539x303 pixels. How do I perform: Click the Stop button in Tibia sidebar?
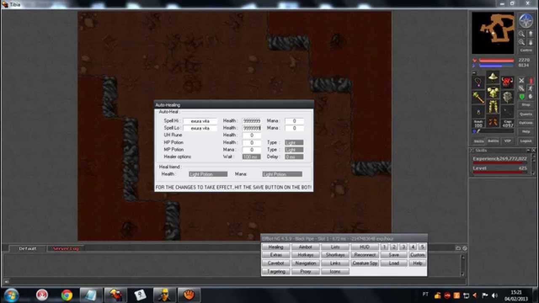click(526, 105)
